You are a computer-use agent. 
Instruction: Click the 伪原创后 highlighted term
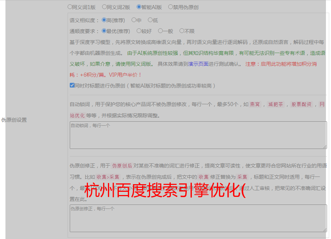[x=122, y=166]
